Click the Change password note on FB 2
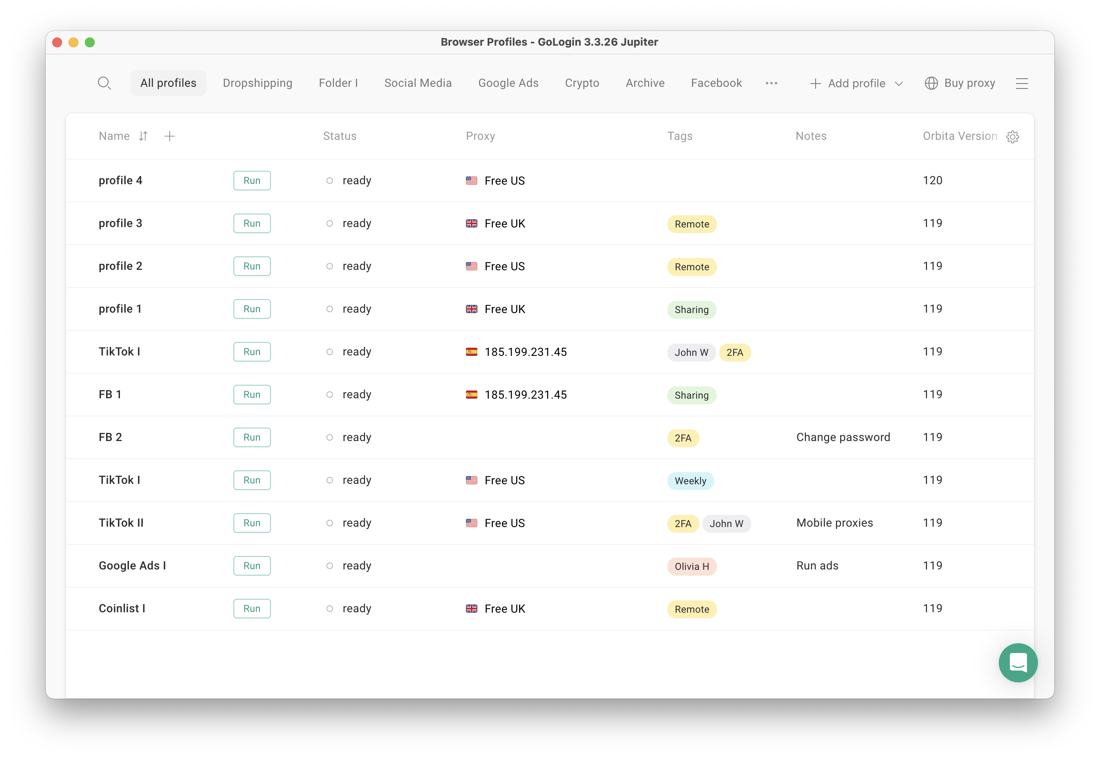This screenshot has width=1100, height=759. [843, 437]
